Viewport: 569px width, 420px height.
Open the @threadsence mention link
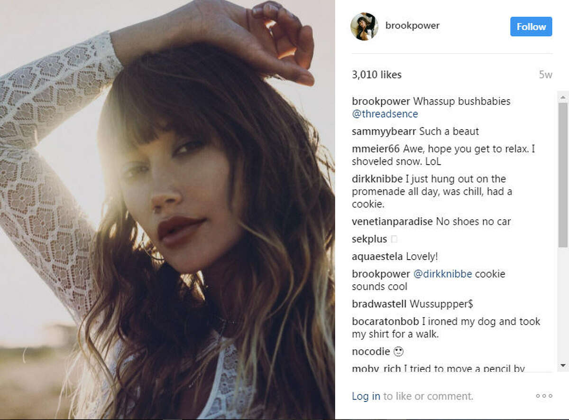(x=385, y=114)
